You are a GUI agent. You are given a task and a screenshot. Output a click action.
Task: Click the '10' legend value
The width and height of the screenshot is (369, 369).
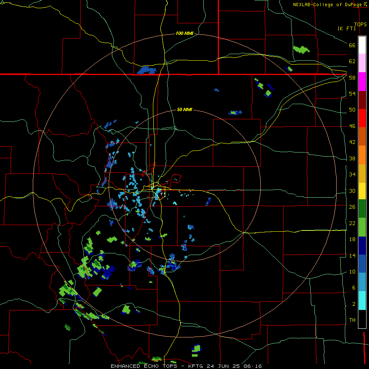(x=352, y=271)
